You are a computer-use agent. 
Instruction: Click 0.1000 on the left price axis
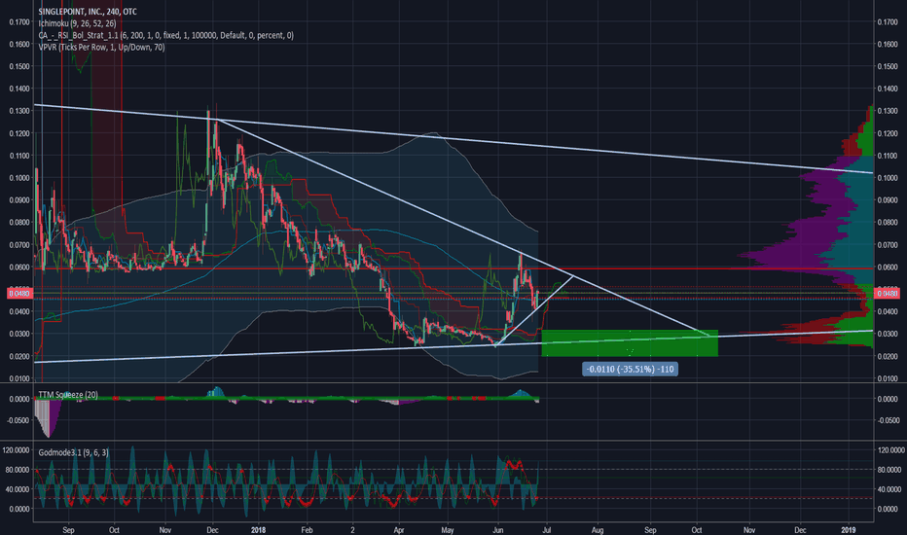tap(19, 178)
